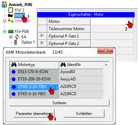138x125 pixels.
Task: Select the EA tree item
Action: pos(24,37)
